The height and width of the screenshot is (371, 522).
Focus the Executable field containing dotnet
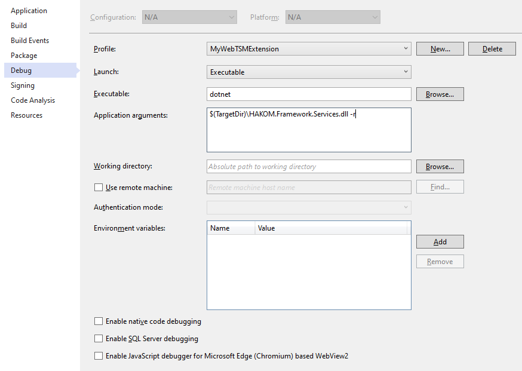309,94
